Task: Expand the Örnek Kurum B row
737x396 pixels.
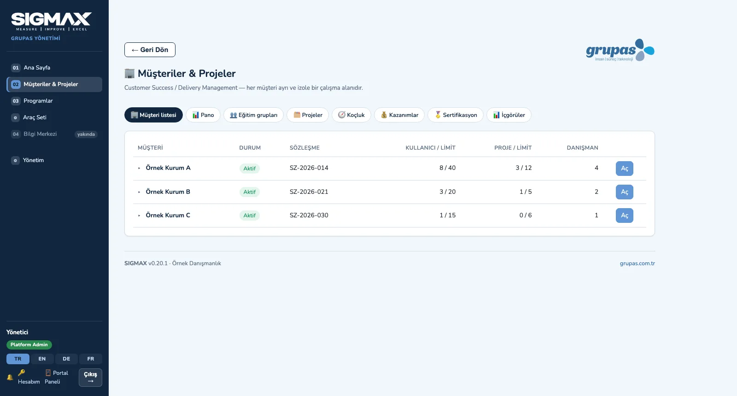Action: tap(139, 192)
